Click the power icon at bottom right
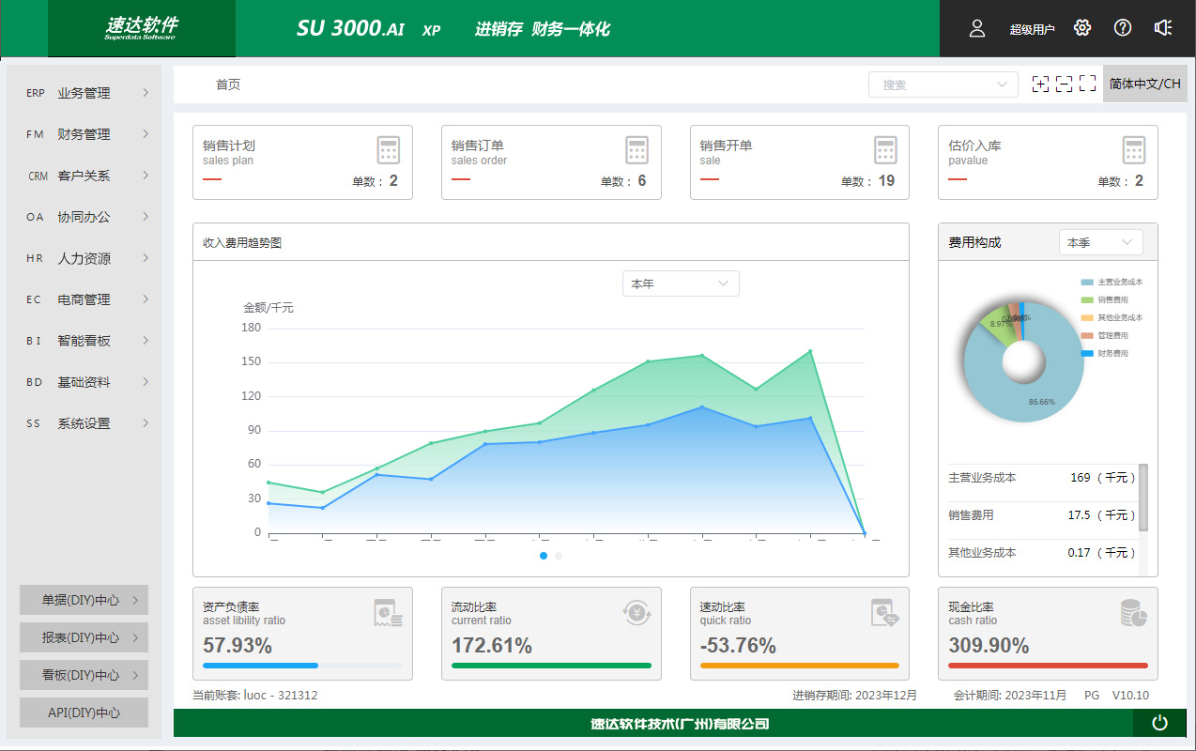 (1159, 723)
